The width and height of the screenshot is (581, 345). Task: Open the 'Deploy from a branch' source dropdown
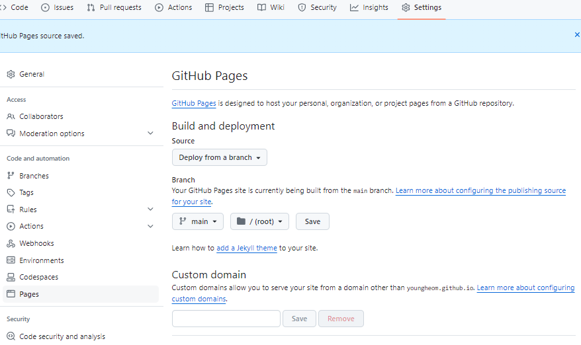pyautogui.click(x=219, y=157)
